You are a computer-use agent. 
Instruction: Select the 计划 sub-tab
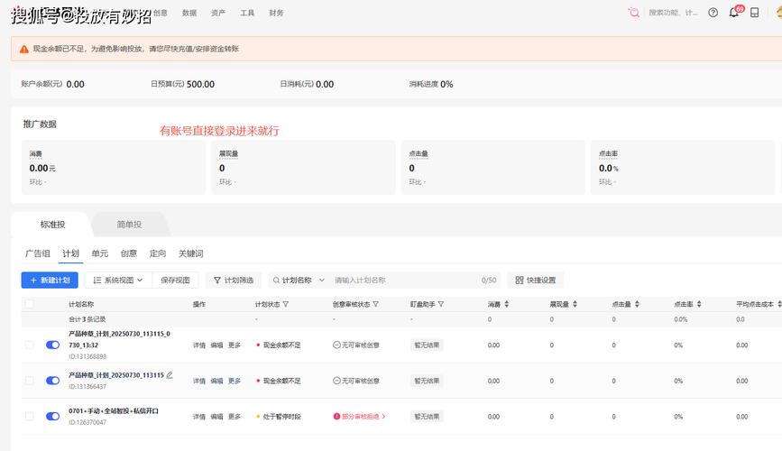[x=71, y=253]
